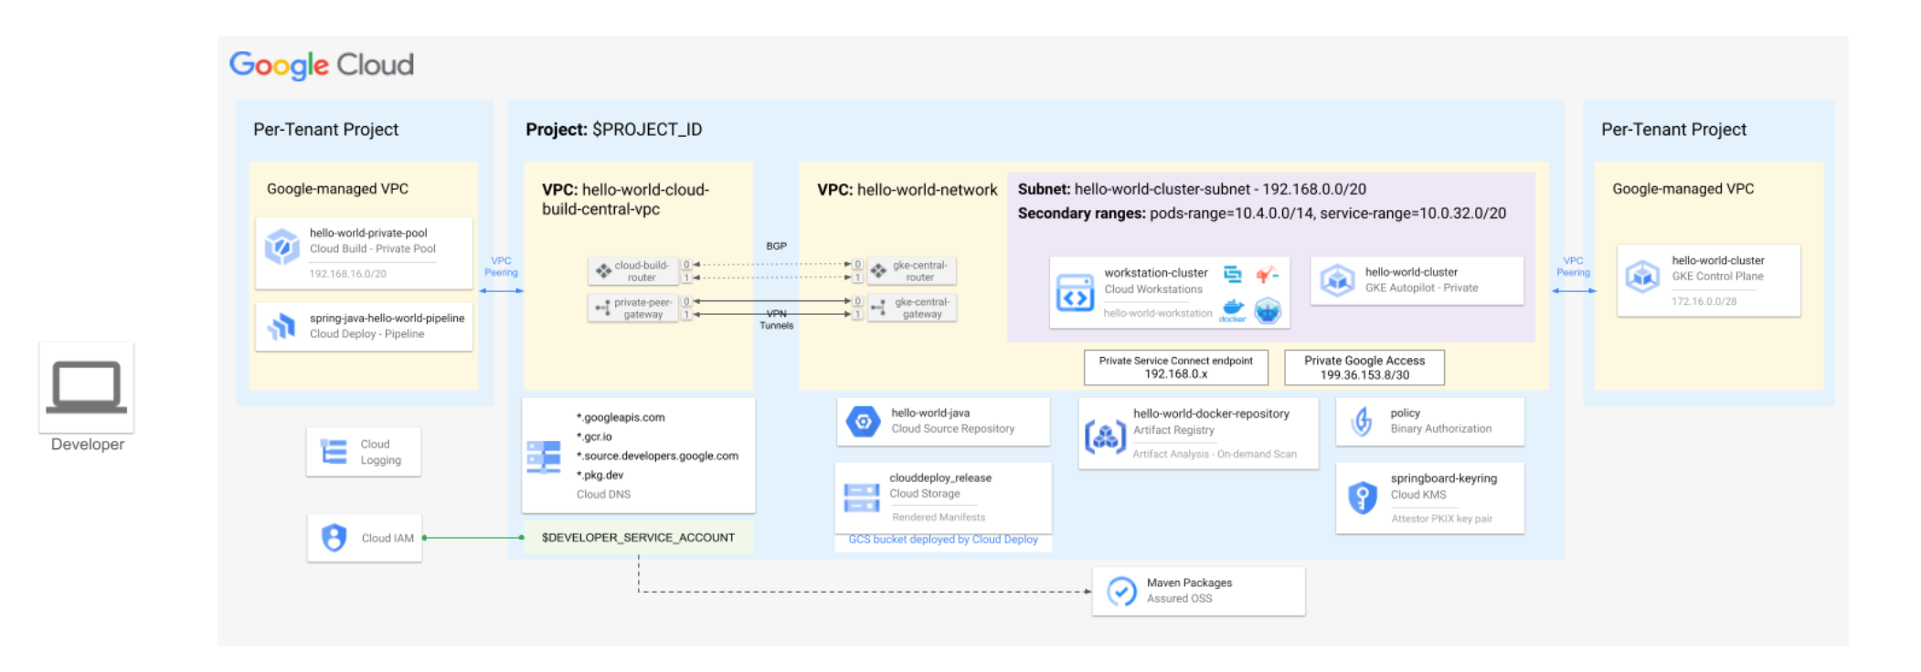
Task: Click the right VPC Peering label
Action: 1573,267
